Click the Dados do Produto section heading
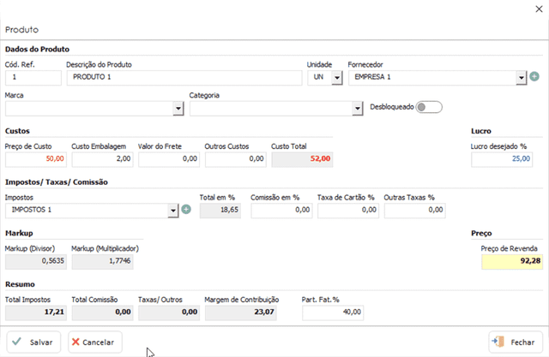 coord(37,50)
